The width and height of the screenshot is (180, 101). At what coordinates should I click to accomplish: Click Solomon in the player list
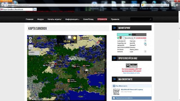(x=132, y=47)
